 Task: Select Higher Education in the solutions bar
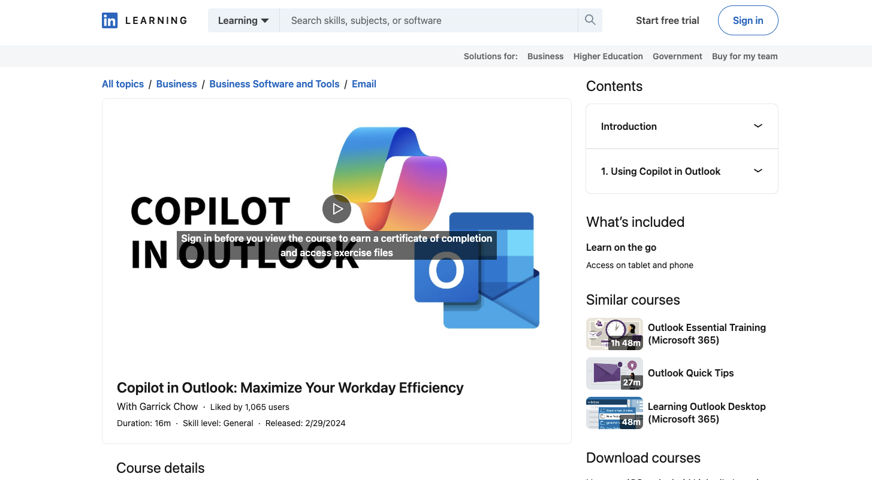click(x=608, y=56)
